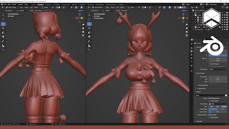Enable the Cache Result checkbox
This screenshot has height=129, width=229.
pyautogui.click(x=209, y=101)
